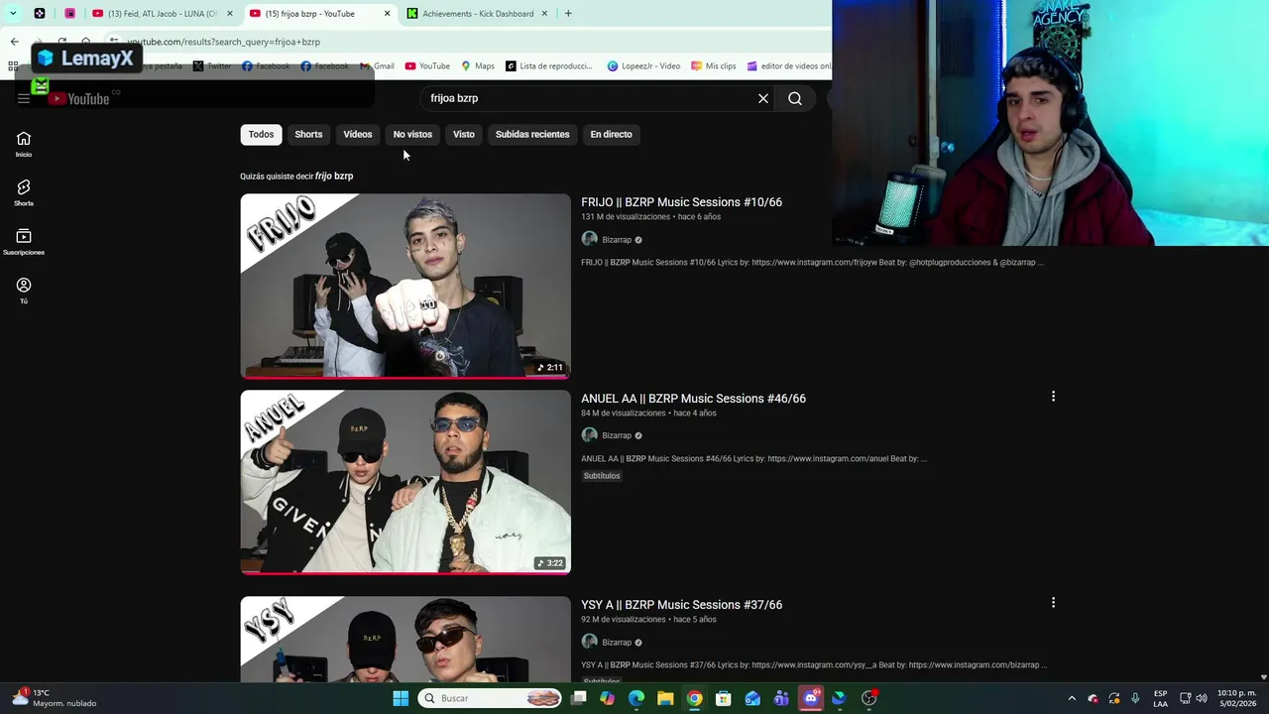Screen dimensions: 1269x714
Task: Click the FRIJO video description snippet
Action: (812, 263)
